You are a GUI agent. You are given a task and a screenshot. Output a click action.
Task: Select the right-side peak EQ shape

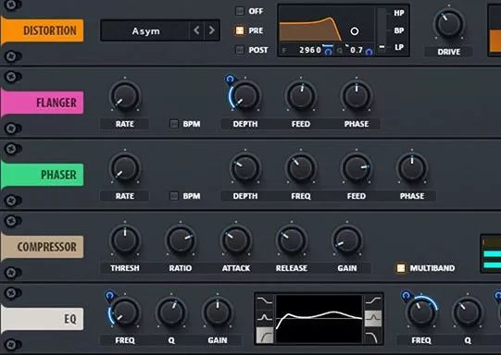373,318
